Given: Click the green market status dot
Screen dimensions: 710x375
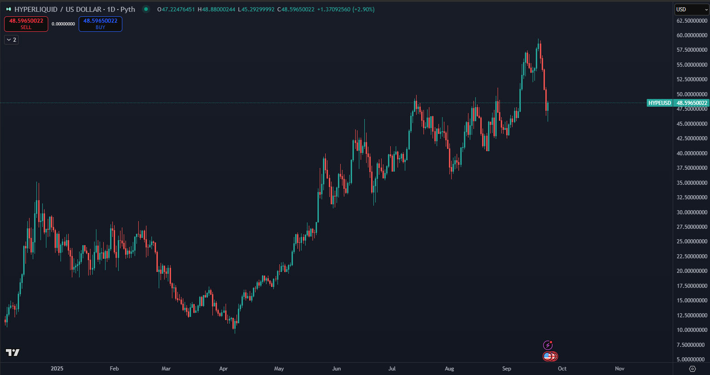Looking at the screenshot, I should (x=146, y=9).
